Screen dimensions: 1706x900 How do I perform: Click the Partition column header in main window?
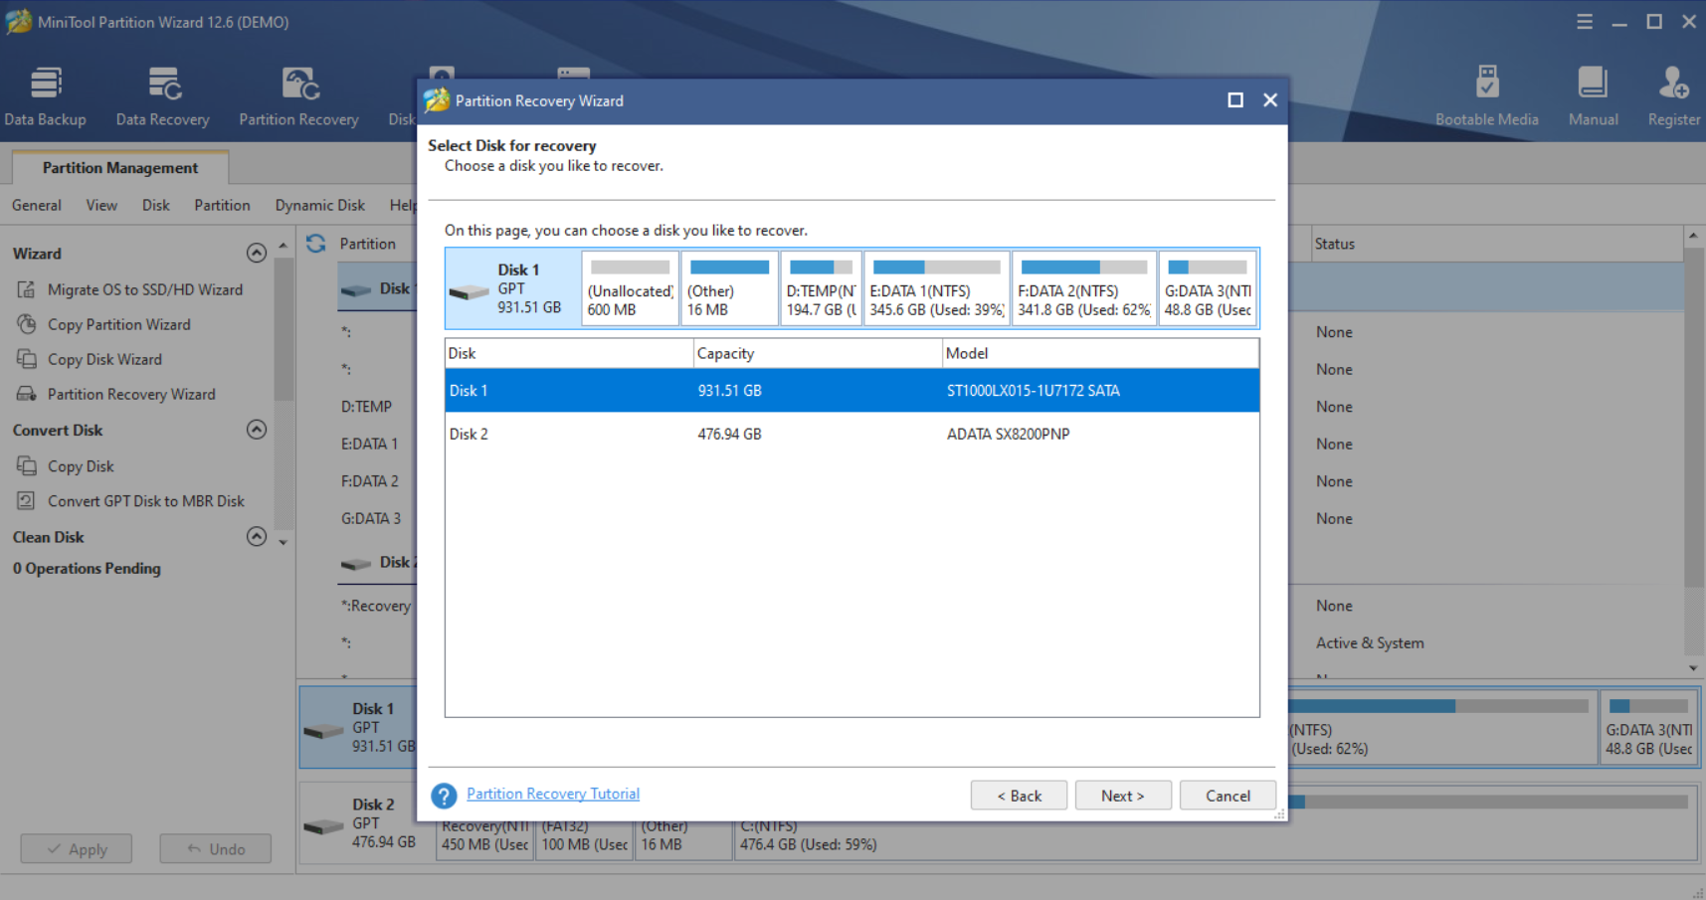(x=367, y=244)
